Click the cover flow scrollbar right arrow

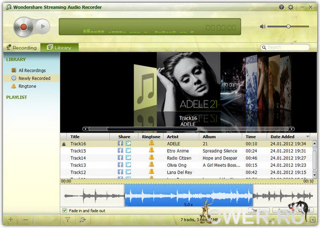click(291, 129)
